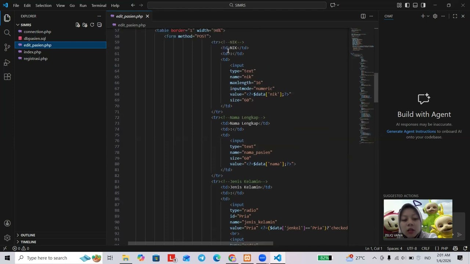Viewport: 470px width, 264px height.
Task: Collapse all folders in Explorer
Action: (99, 25)
